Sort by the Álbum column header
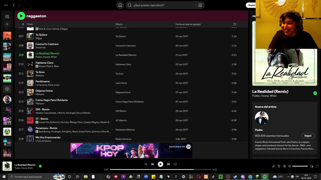 pyautogui.click(x=119, y=24)
